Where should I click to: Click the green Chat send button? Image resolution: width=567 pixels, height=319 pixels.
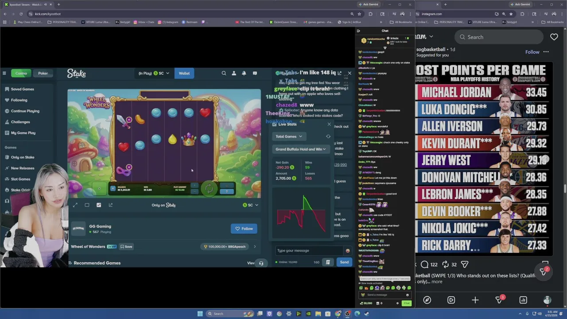pos(407,303)
